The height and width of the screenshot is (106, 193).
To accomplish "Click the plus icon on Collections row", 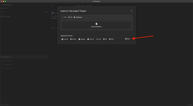I will click(46, 65).
